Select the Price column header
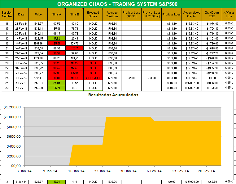The width and height of the screenshot is (236, 184). point(38,15)
